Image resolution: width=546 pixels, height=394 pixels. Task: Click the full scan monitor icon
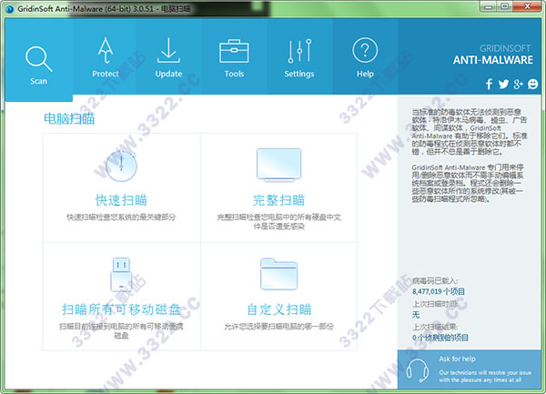[x=278, y=165]
